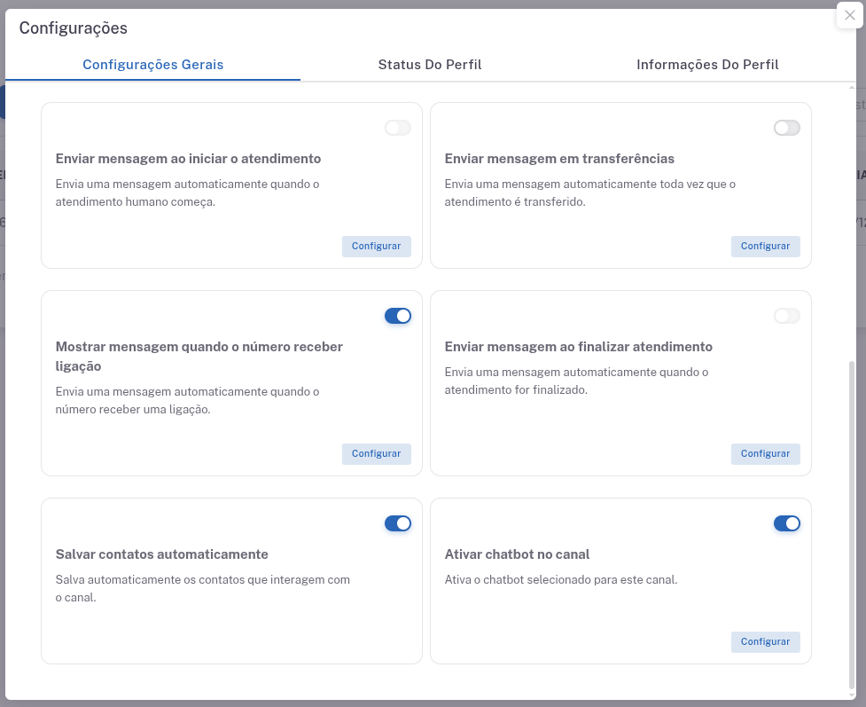
Task: Click the dialog's vertical scrollbar
Action: (x=852, y=523)
